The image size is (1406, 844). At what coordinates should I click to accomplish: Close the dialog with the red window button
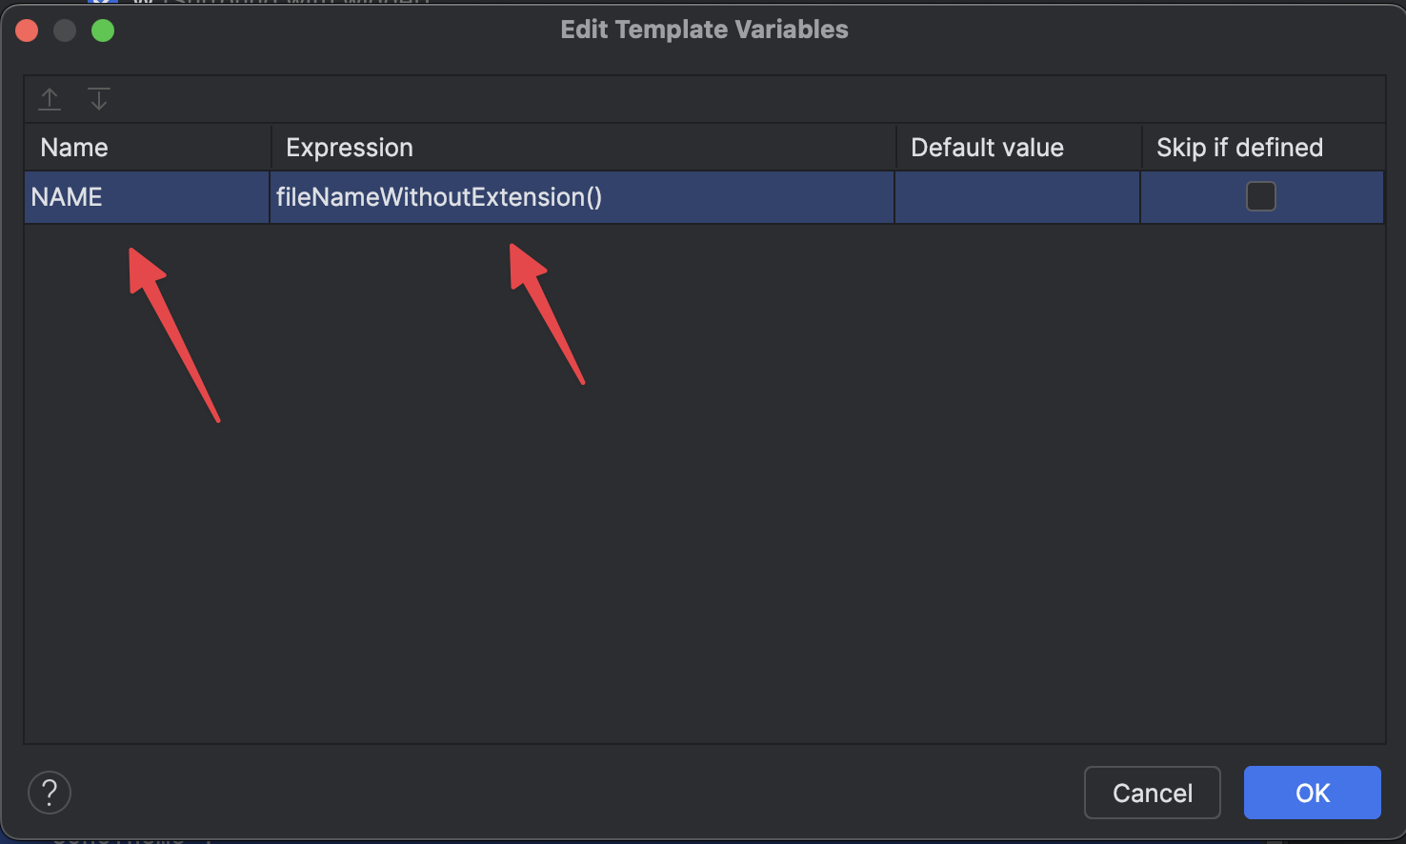click(x=27, y=30)
